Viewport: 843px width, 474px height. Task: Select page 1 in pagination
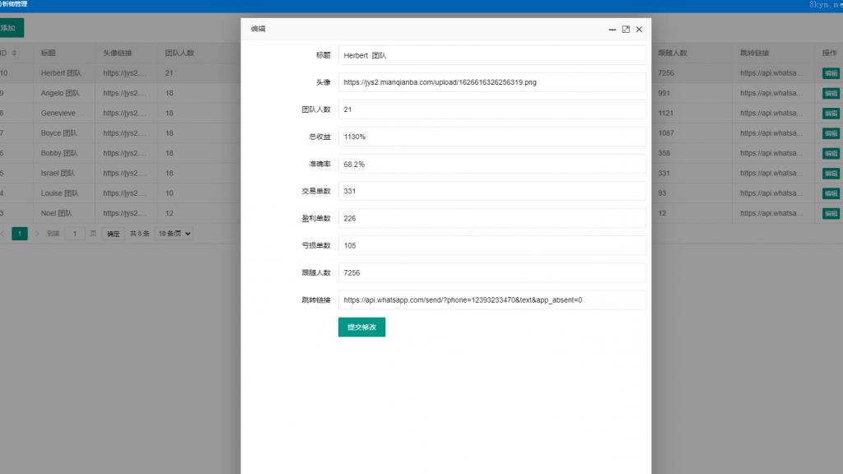(x=20, y=234)
